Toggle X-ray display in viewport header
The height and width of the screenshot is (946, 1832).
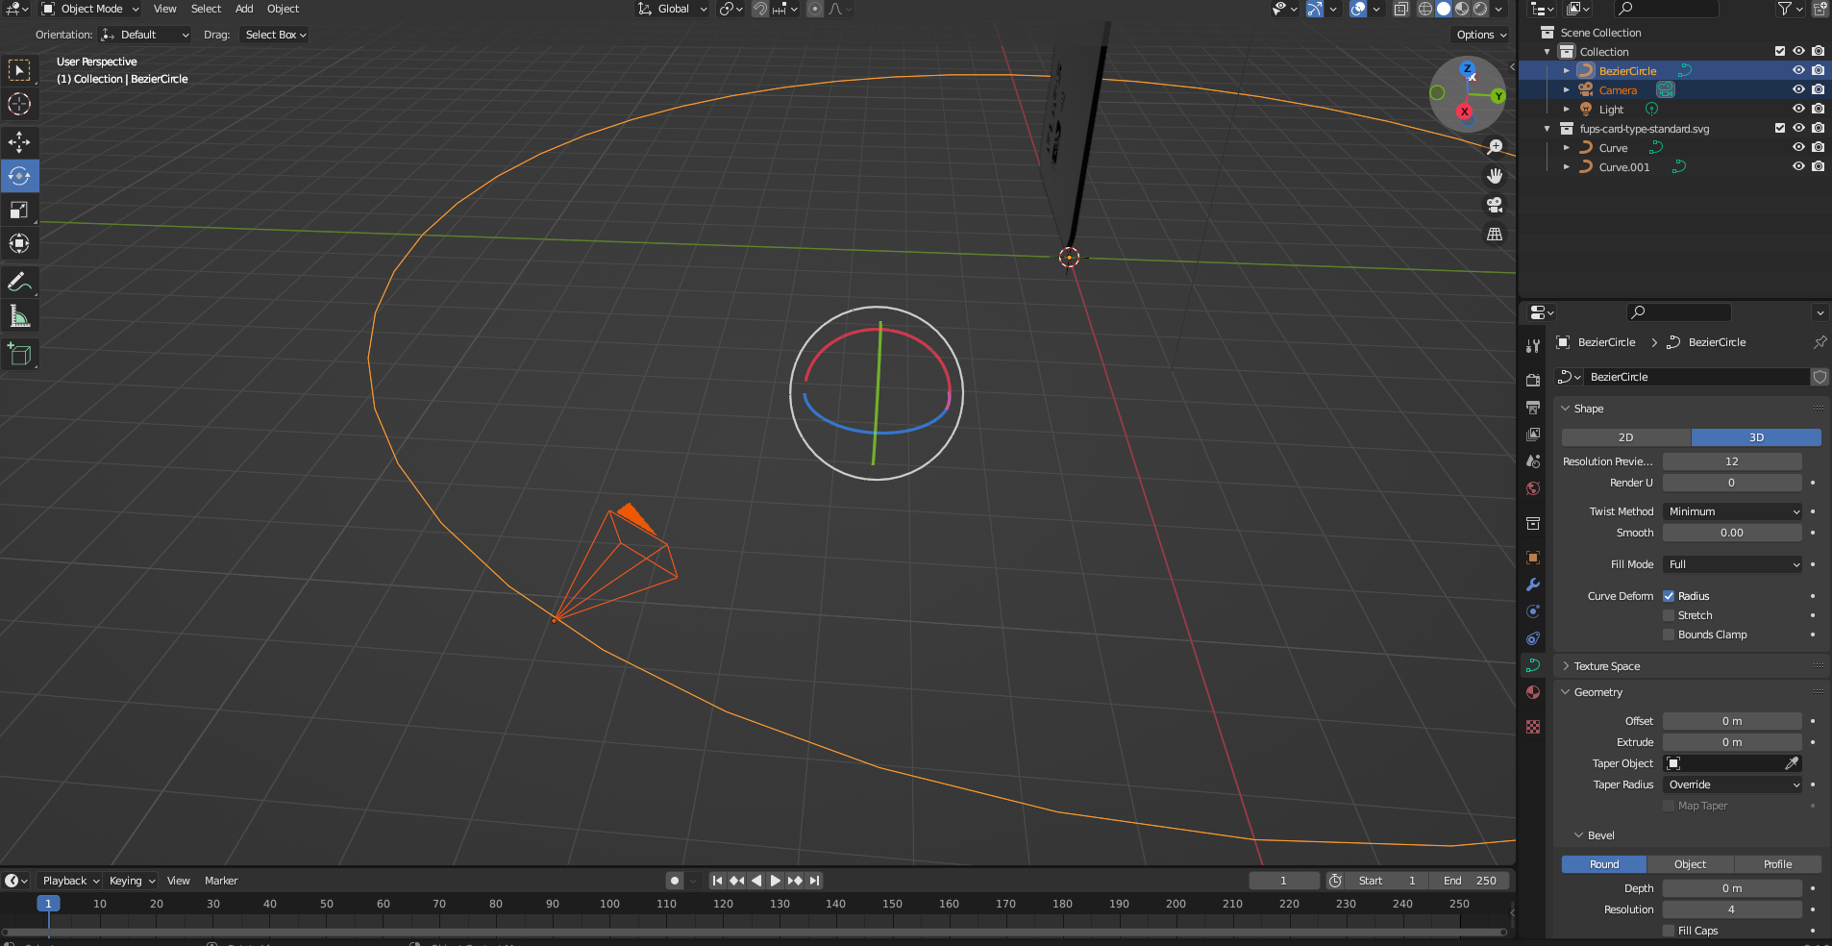(x=1401, y=9)
